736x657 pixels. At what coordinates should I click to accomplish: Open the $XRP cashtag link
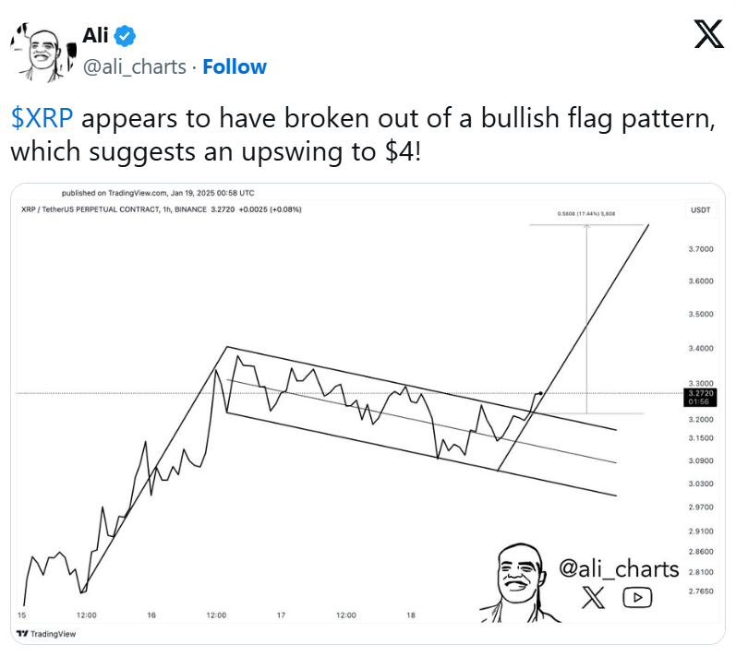click(42, 118)
